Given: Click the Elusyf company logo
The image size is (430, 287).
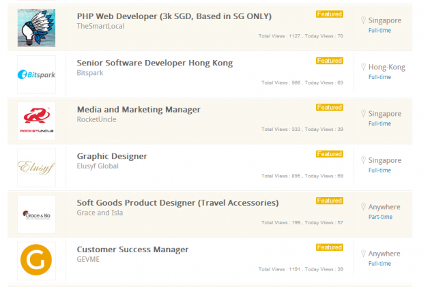Looking at the screenshot, I should 36,167.
